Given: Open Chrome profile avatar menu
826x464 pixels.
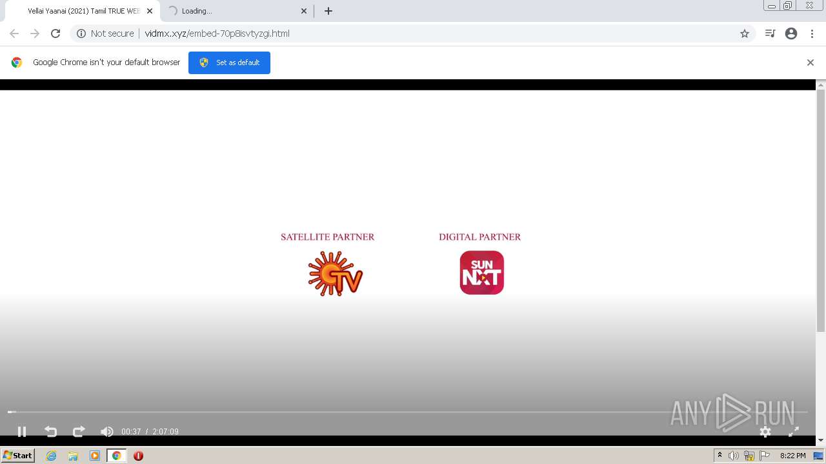Looking at the screenshot, I should click(791, 34).
